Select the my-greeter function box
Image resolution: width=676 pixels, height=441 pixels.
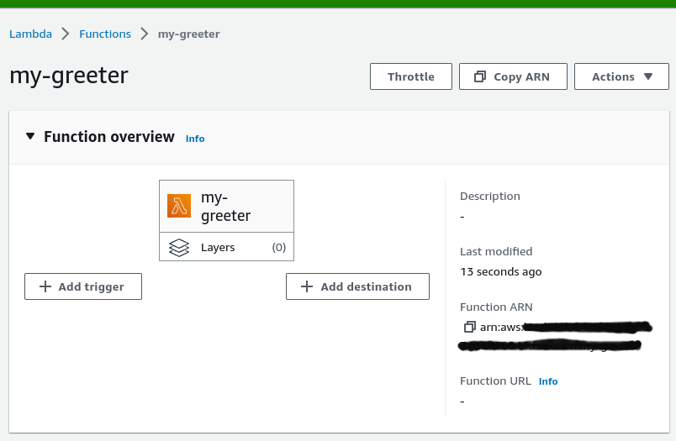[226, 207]
